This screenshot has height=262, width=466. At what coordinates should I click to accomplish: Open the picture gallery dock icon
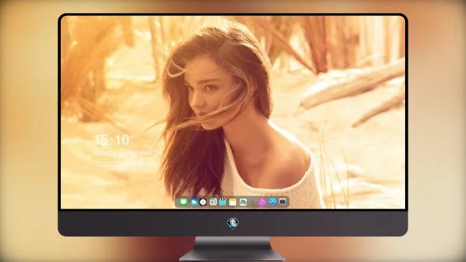[x=243, y=202]
